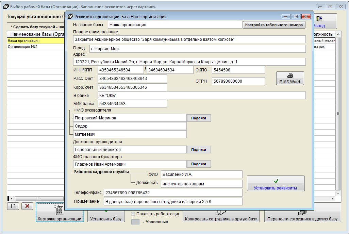This screenshot has width=349, height=234.
Task: Click the printer icon for MS Word export
Action: [x=290, y=76]
